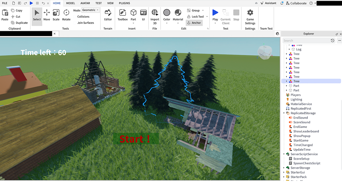This screenshot has width=342, height=183.
Task: Click the Import 3D icon
Action: (155, 15)
